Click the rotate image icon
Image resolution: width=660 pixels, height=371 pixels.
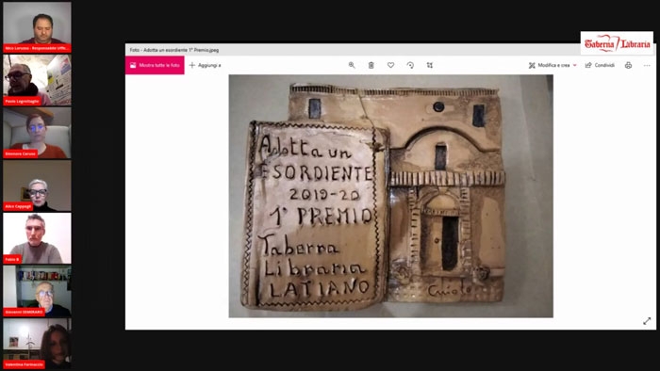[410, 65]
